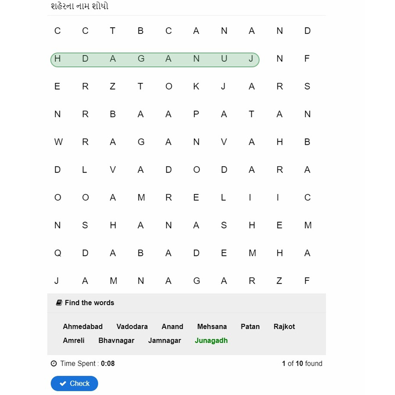Select the letter Q in the grid

coord(57,253)
